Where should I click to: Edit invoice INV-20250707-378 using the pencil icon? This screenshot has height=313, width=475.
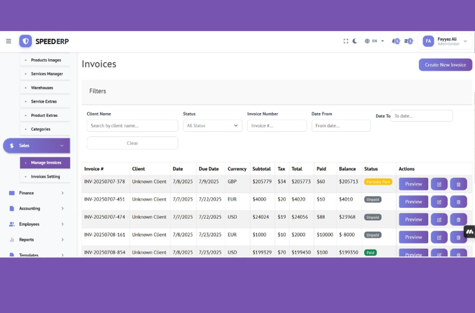(439, 184)
